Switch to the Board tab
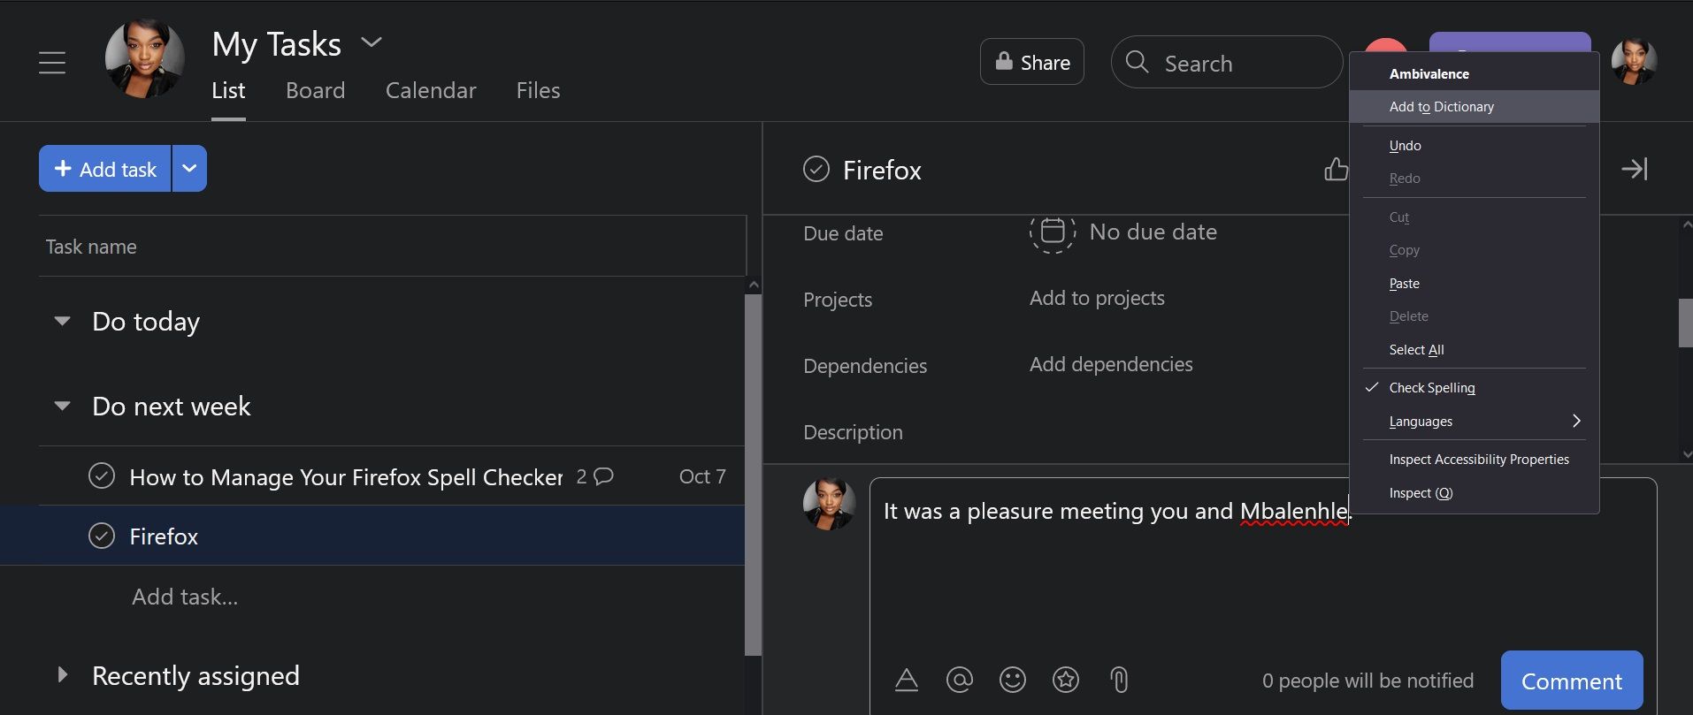Viewport: 1693px width, 715px height. coord(315,90)
